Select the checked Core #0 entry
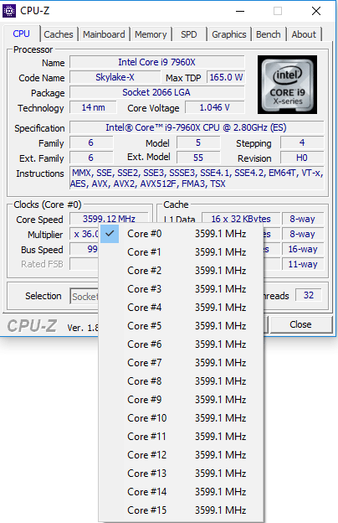Image resolution: width=338 pixels, height=523 pixels. coord(182,234)
